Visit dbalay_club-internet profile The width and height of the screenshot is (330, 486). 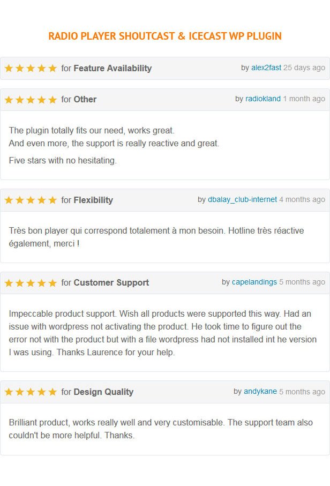click(242, 200)
